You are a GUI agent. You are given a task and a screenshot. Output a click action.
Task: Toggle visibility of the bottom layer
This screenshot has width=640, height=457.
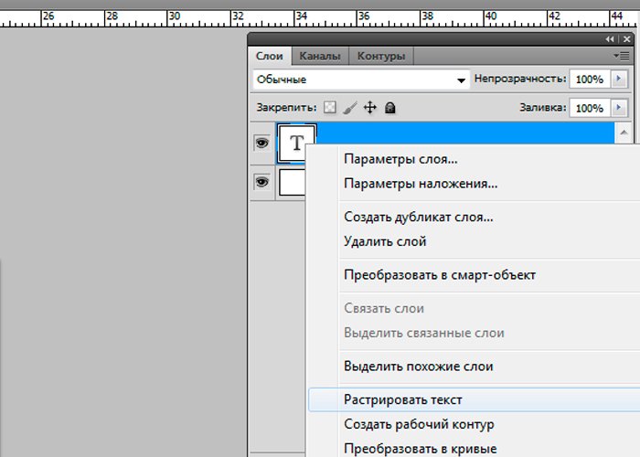pyautogui.click(x=261, y=182)
